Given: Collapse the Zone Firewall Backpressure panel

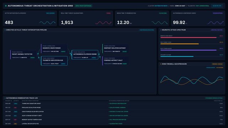Looking at the screenshot, I should pyautogui.click(x=161, y=64).
